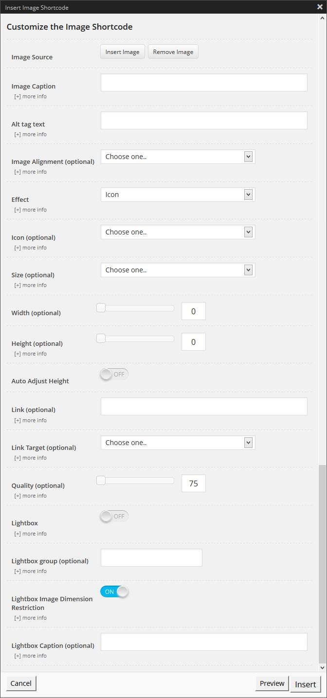327x698 pixels.
Task: Click the Lightbox Caption input field
Action: coord(204,642)
